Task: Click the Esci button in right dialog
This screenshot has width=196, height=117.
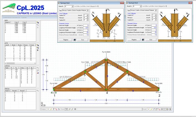Action: [151, 40]
